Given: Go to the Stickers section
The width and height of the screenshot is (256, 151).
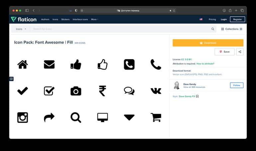Looking at the screenshot, I should point(65,19).
